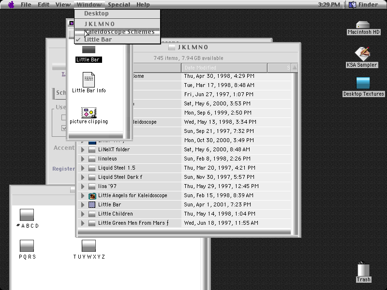Open the File menu
This screenshot has width=387, height=290.
coord(26,5)
